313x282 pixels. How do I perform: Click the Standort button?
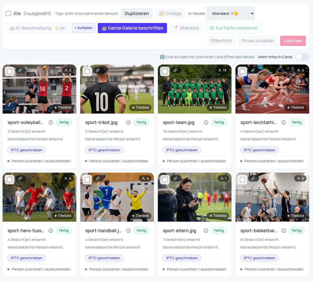186,28
